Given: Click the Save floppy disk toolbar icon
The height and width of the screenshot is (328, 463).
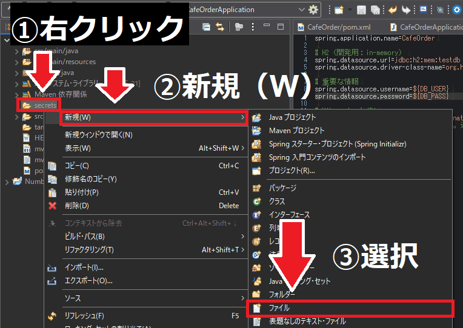Looking at the screenshot, I should click(x=361, y=10).
